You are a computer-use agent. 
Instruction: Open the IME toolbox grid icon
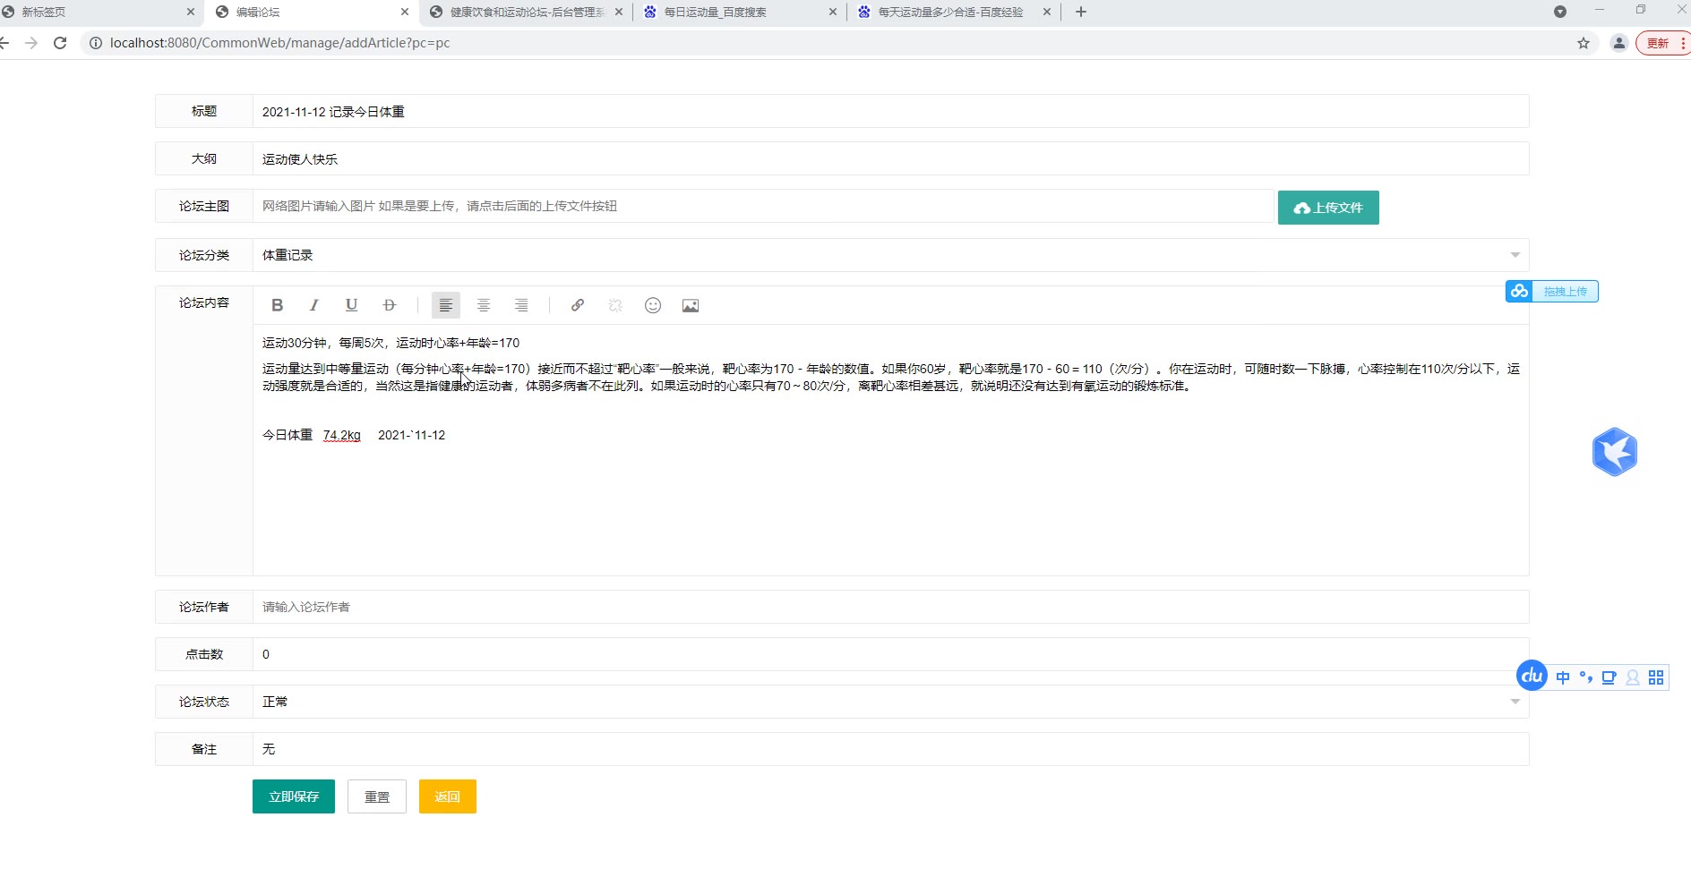pyautogui.click(x=1656, y=677)
